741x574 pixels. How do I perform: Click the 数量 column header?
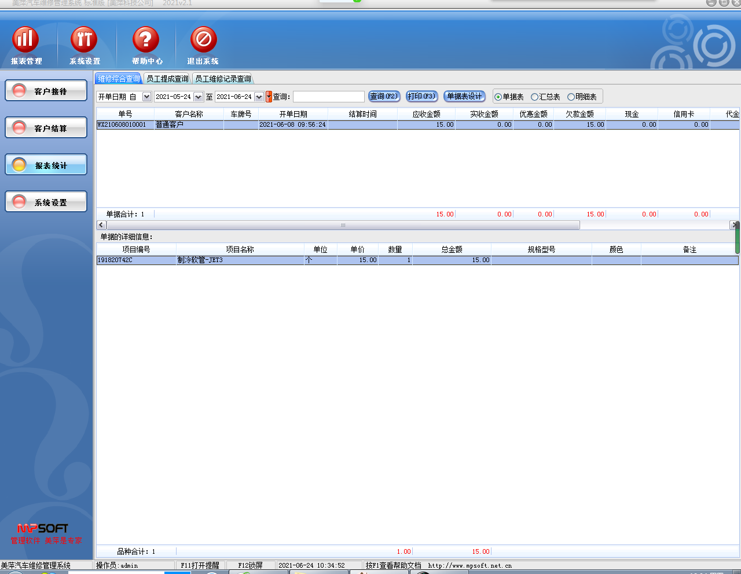click(395, 249)
